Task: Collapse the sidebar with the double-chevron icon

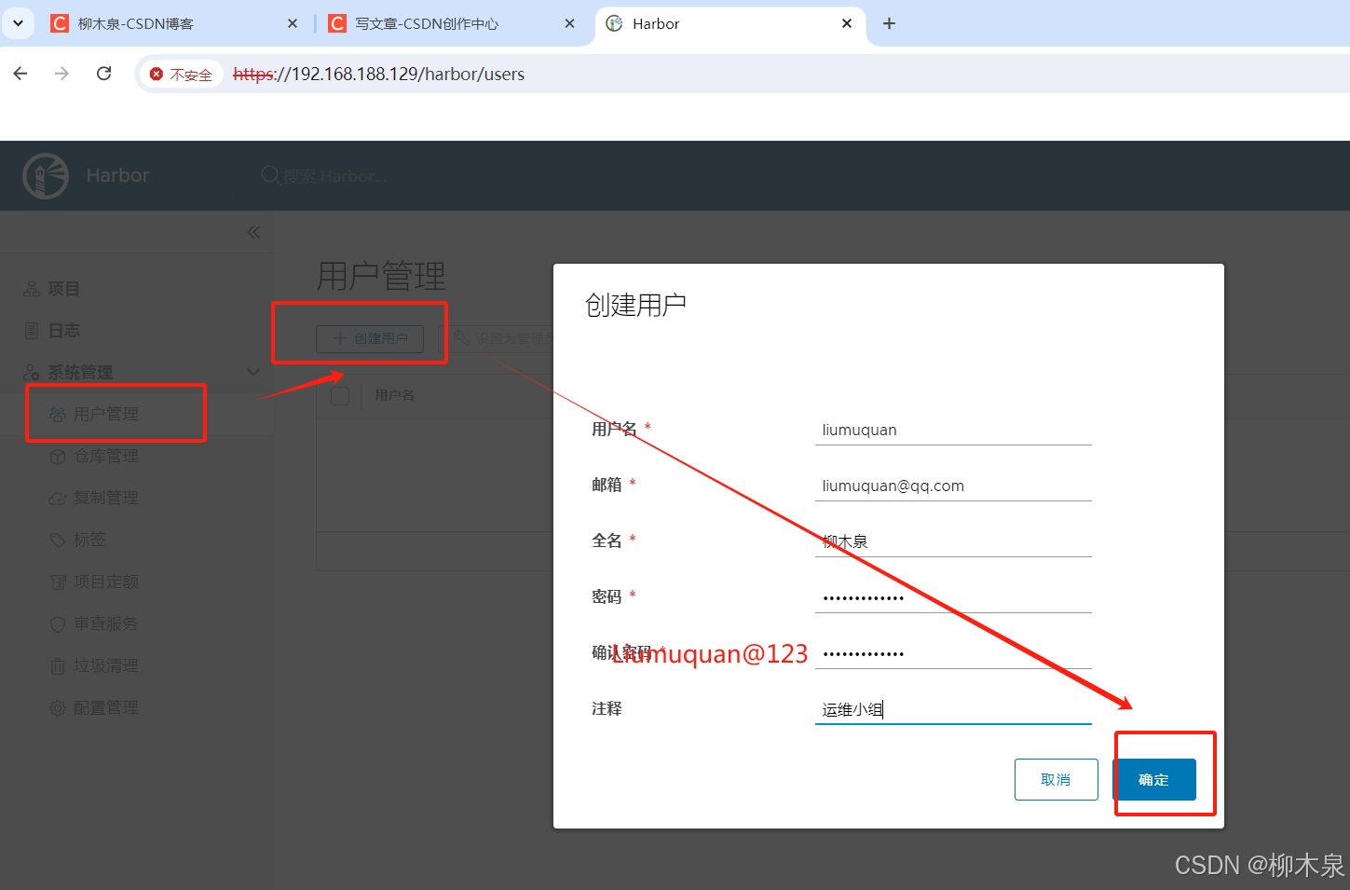Action: click(253, 232)
